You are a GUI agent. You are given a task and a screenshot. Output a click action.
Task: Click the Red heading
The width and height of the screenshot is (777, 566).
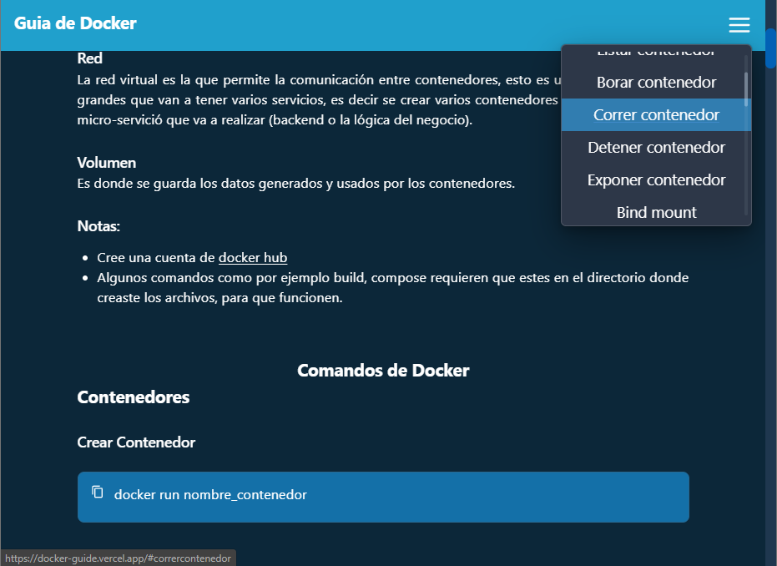click(x=90, y=58)
